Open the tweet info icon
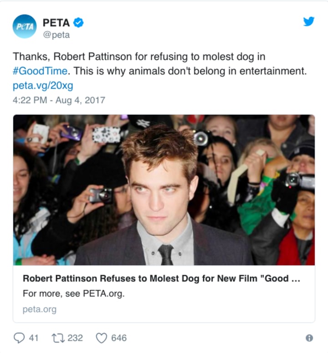The width and height of the screenshot is (328, 353). click(309, 338)
